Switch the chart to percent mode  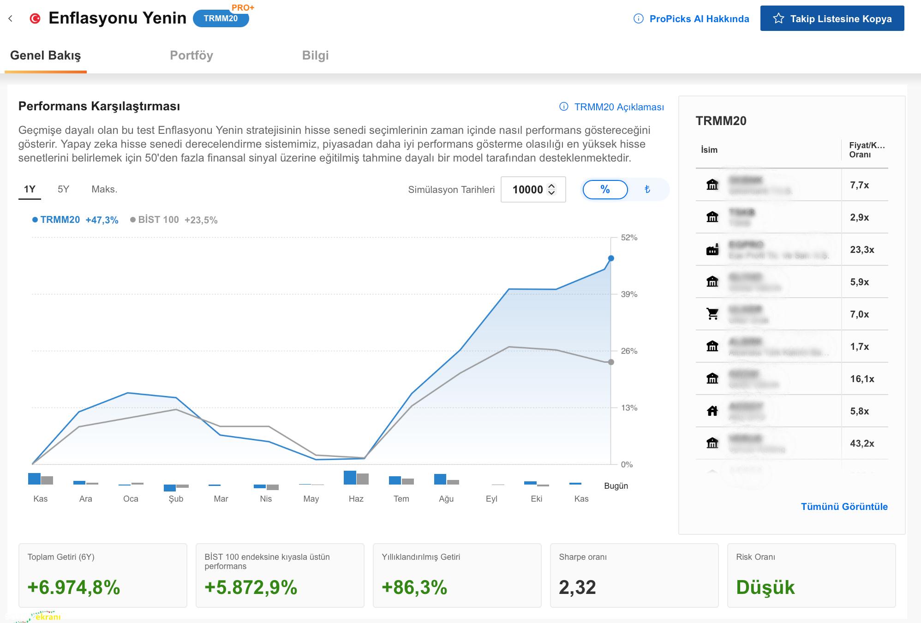click(x=605, y=189)
